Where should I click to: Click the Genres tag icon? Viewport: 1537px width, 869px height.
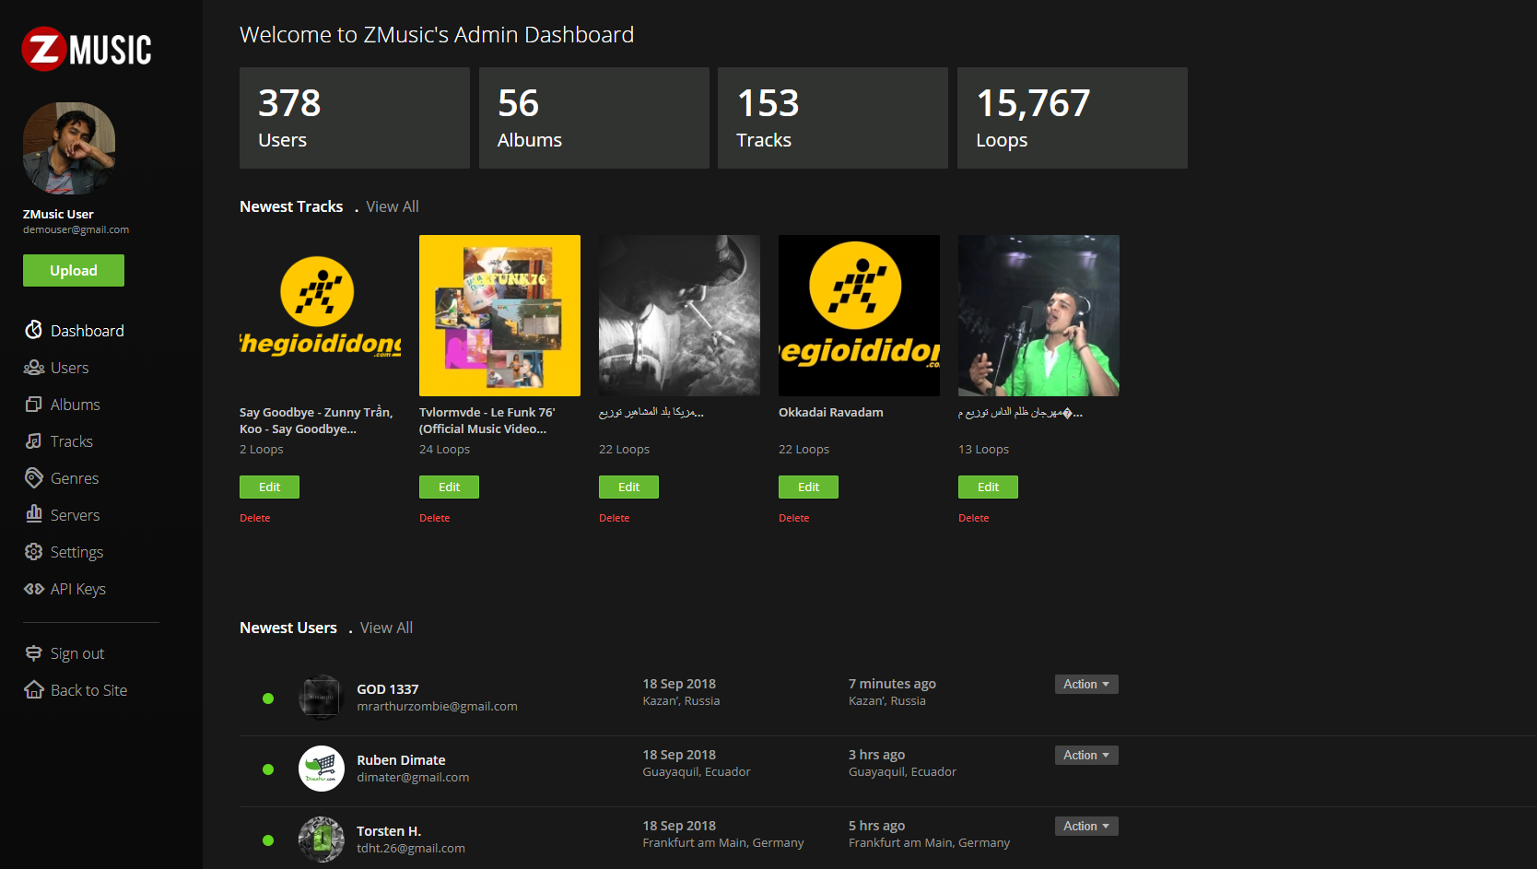tap(34, 478)
